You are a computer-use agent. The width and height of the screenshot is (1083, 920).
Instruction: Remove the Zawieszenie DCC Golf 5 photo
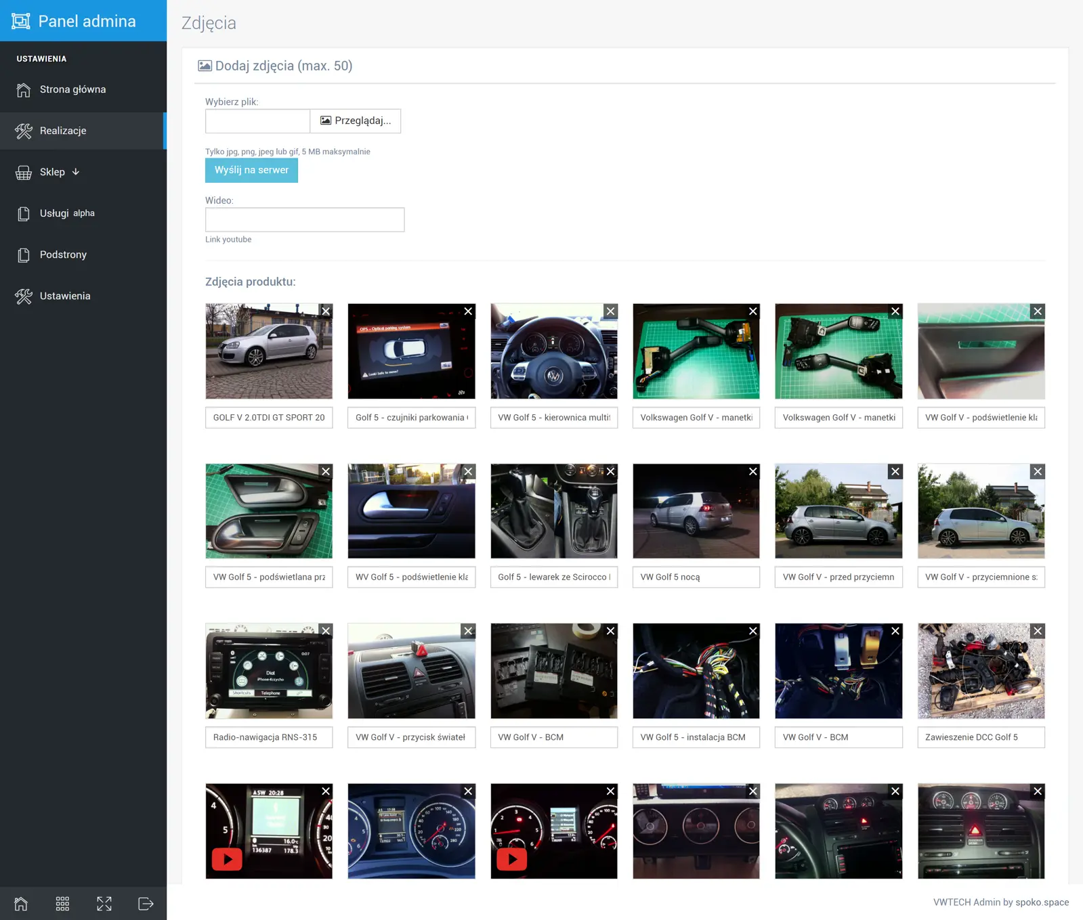pyautogui.click(x=1037, y=631)
